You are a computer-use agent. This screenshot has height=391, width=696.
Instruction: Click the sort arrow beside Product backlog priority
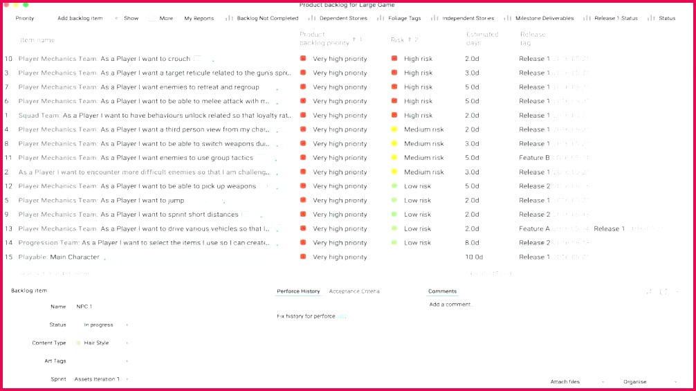click(x=354, y=39)
